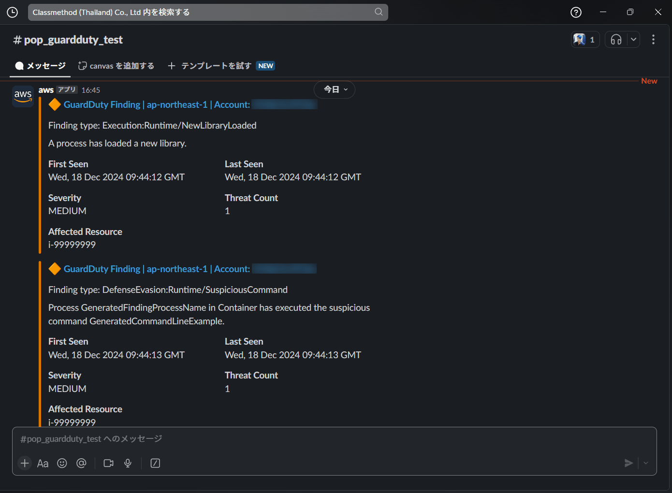Minimize the Slack window

(x=603, y=12)
